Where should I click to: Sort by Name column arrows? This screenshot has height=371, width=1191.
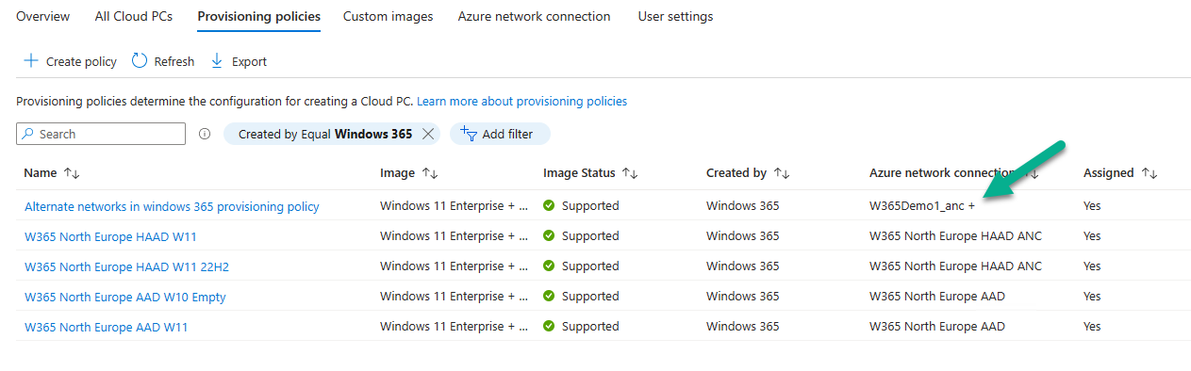(x=72, y=173)
